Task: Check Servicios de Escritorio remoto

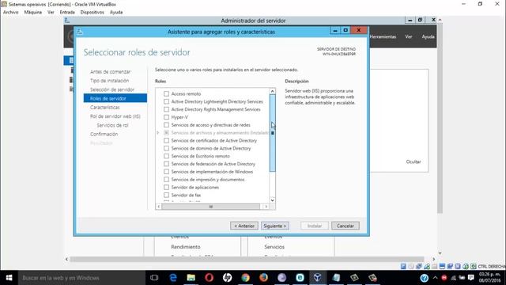Action: click(166, 156)
